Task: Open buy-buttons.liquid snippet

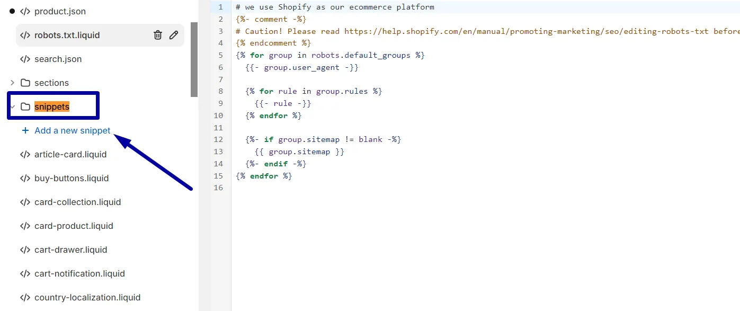Action: pos(72,178)
